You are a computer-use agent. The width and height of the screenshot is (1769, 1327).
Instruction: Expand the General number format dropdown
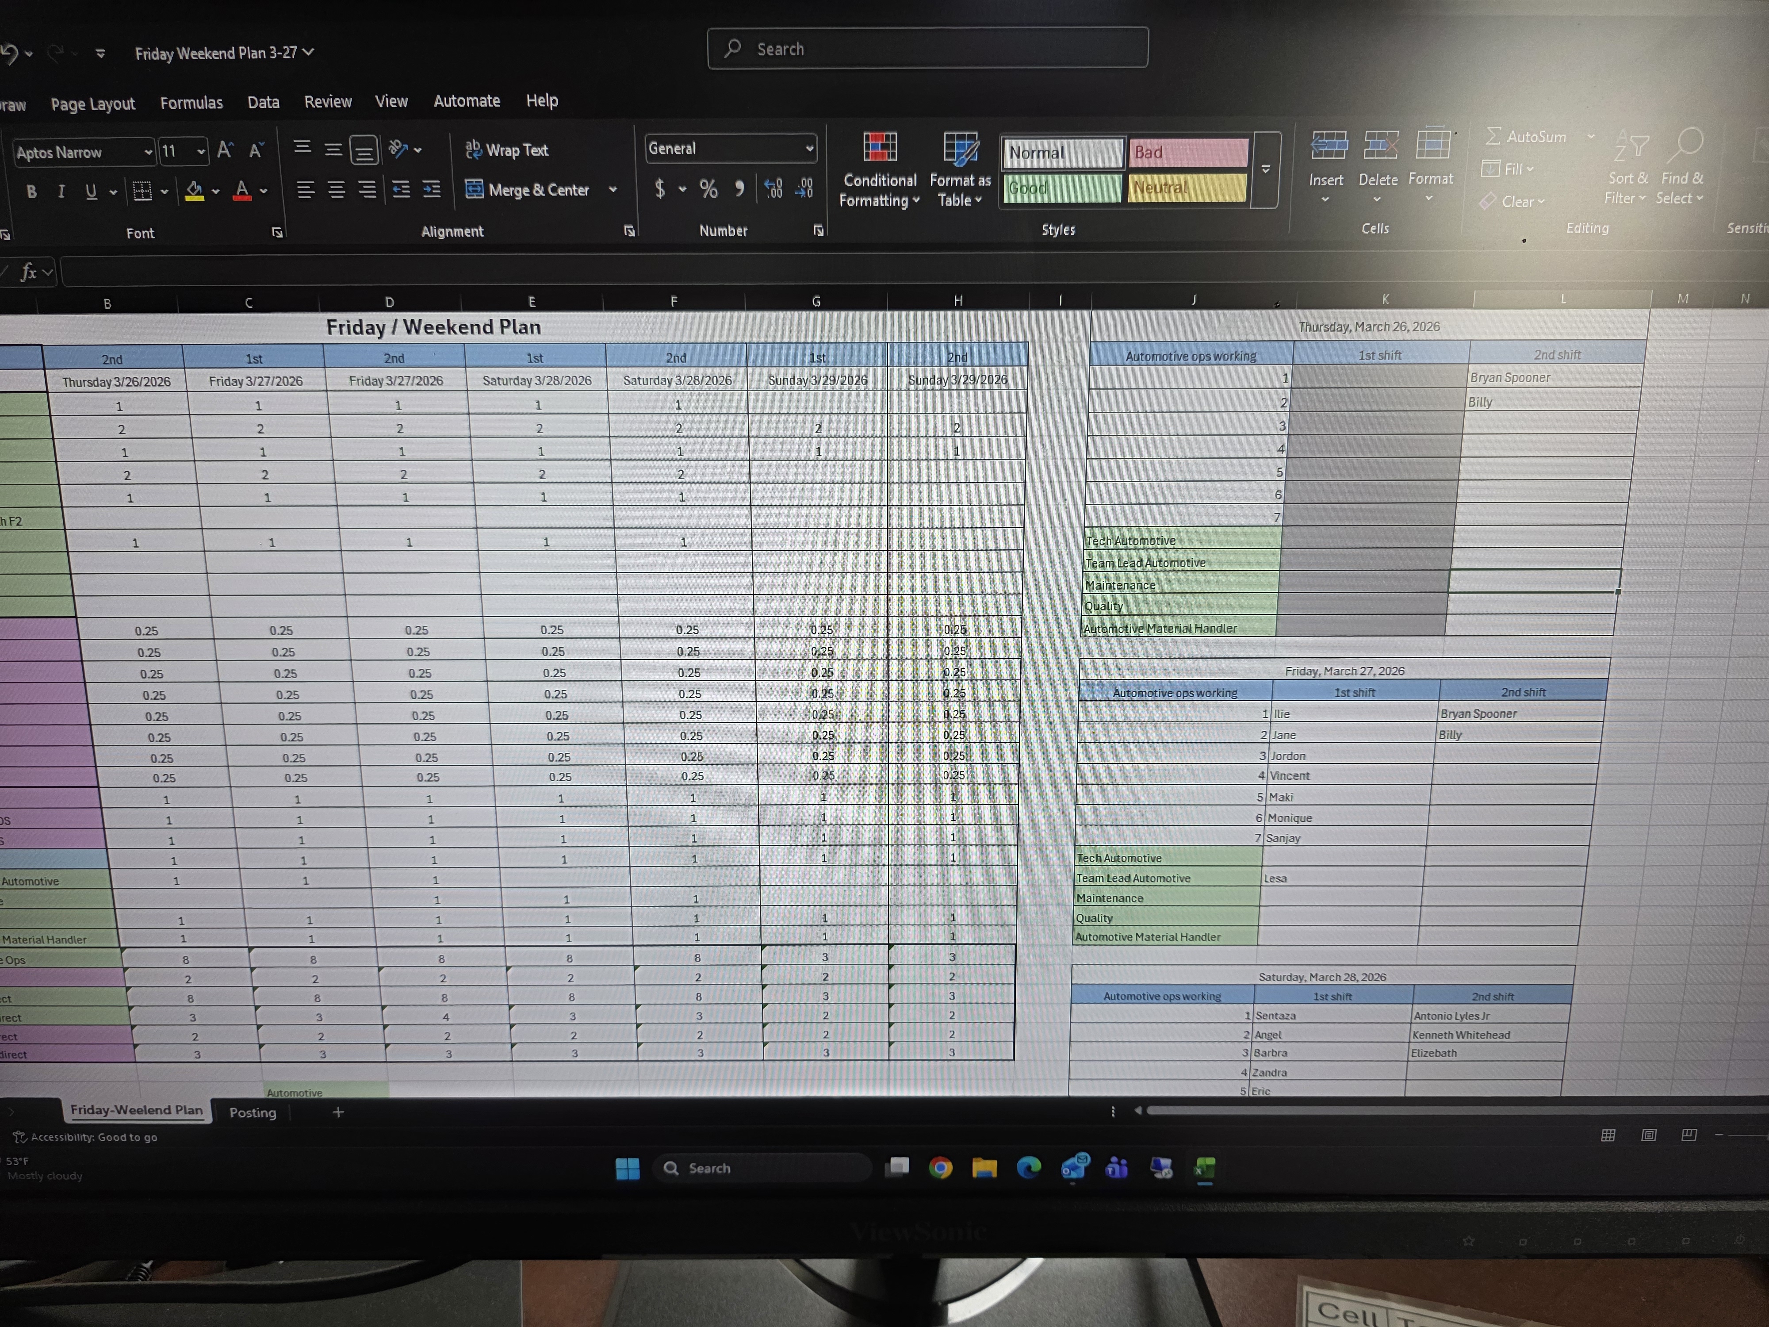click(809, 149)
